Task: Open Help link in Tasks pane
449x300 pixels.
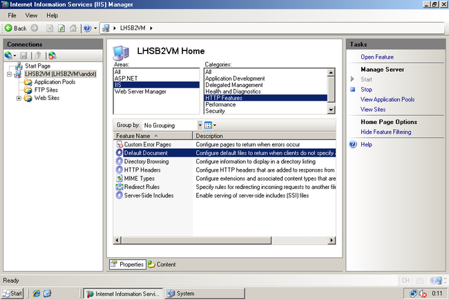Action: click(366, 145)
